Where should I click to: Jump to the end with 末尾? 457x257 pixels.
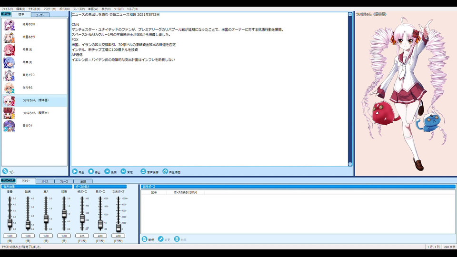(x=127, y=172)
